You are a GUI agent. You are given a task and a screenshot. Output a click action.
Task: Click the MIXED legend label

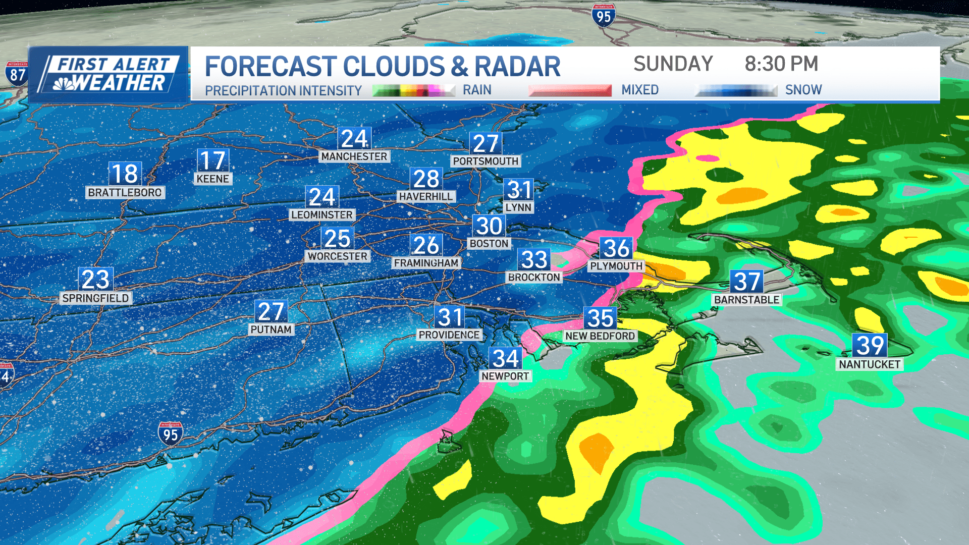click(x=640, y=90)
